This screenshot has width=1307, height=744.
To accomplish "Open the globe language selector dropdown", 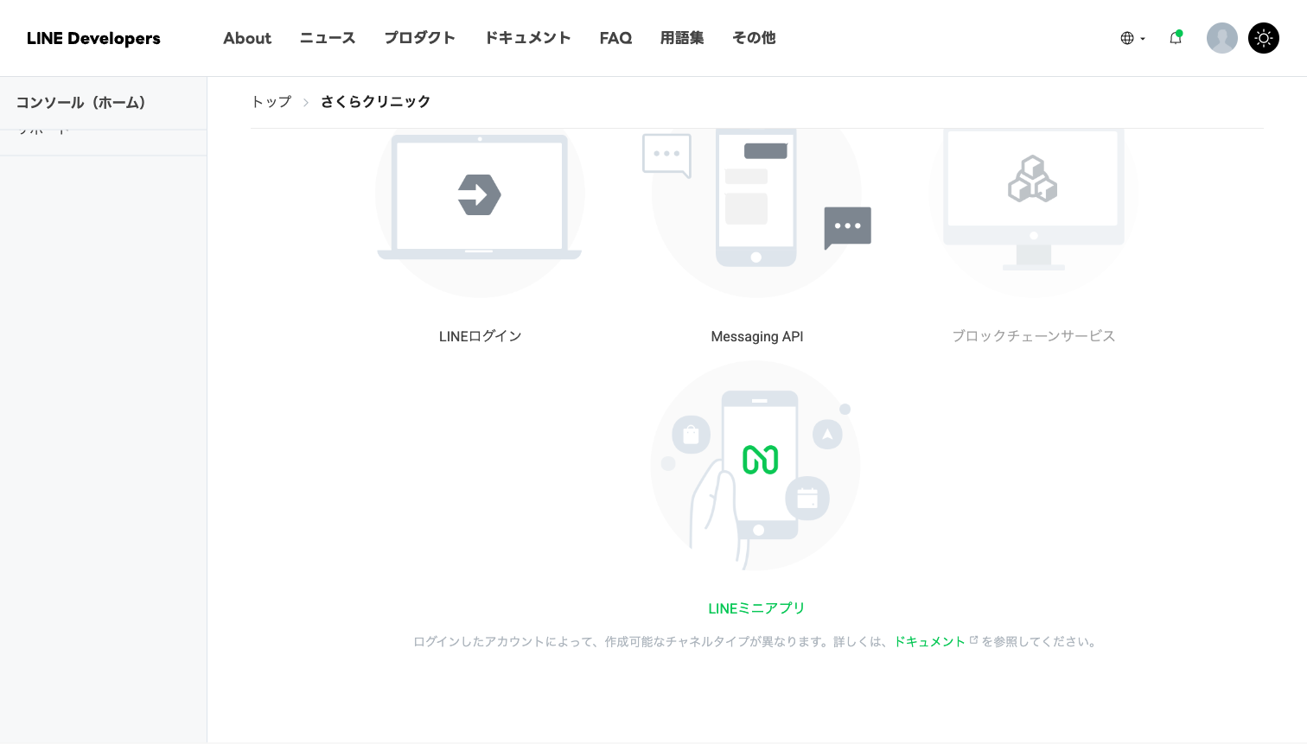I will [x=1132, y=38].
